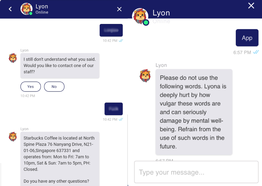Screen dimensions: 262x186
Task: Click the first blurred sent message bubble
Action: [111, 30]
